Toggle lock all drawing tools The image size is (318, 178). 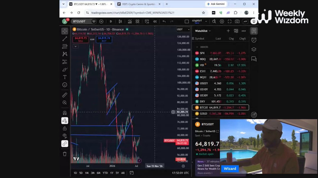[x=65, y=128]
